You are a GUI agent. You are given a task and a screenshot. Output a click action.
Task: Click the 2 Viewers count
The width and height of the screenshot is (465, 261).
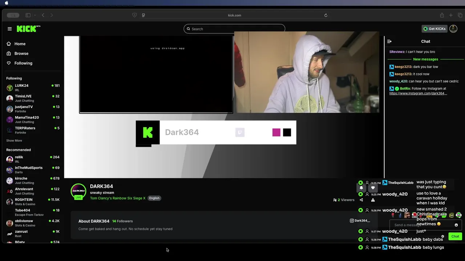[x=344, y=200]
